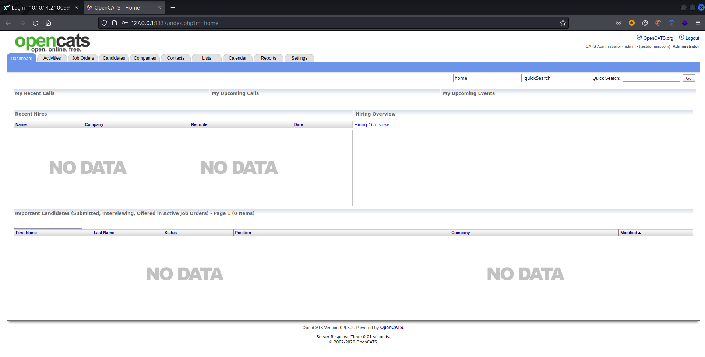The width and height of the screenshot is (705, 357).
Task: Click the browser reload page icon
Action: coord(35,23)
